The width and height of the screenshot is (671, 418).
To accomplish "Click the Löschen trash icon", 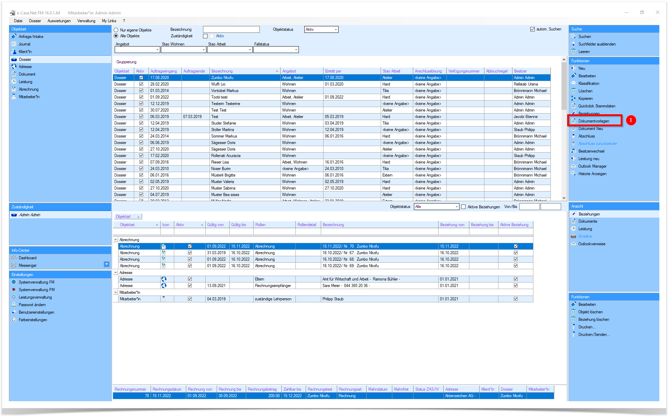I will pyautogui.click(x=573, y=91).
